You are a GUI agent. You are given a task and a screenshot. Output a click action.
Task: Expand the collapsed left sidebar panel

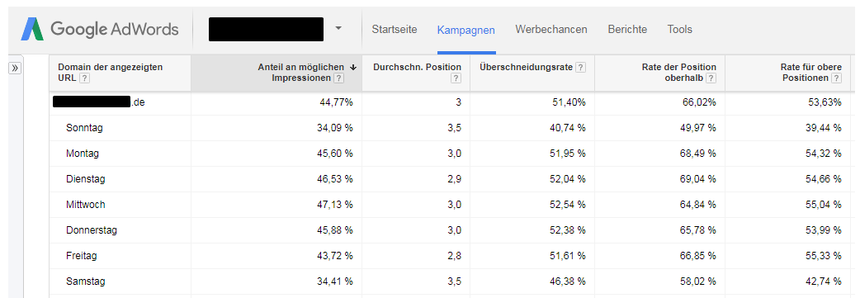(15, 68)
